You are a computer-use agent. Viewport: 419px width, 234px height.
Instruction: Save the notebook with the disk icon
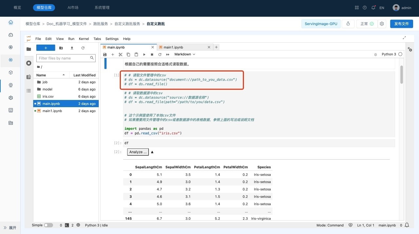click(x=105, y=54)
